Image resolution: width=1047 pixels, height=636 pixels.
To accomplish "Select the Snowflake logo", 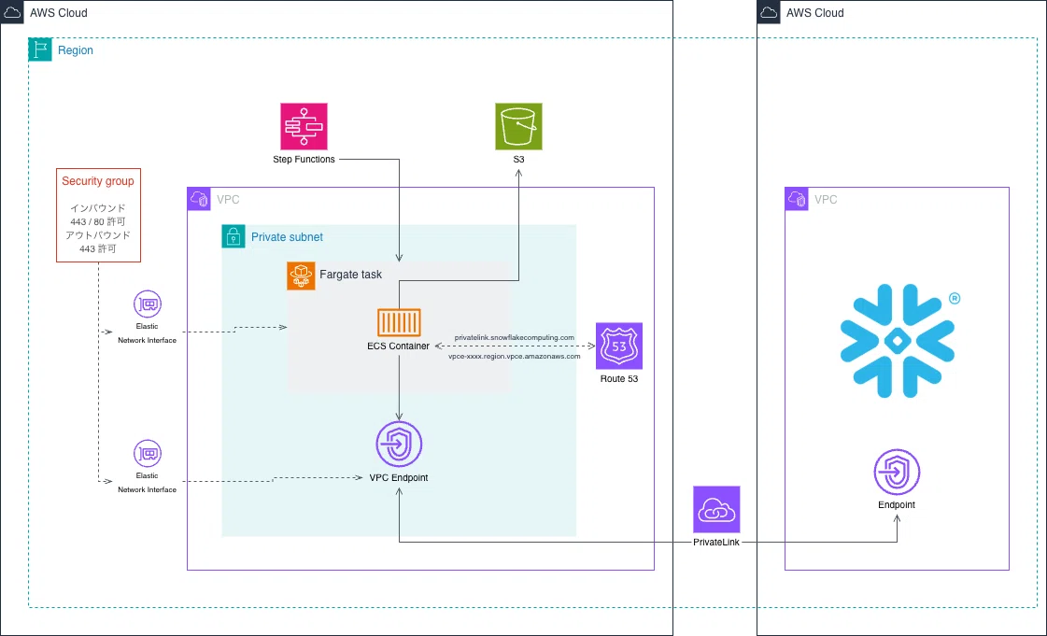I will [898, 341].
